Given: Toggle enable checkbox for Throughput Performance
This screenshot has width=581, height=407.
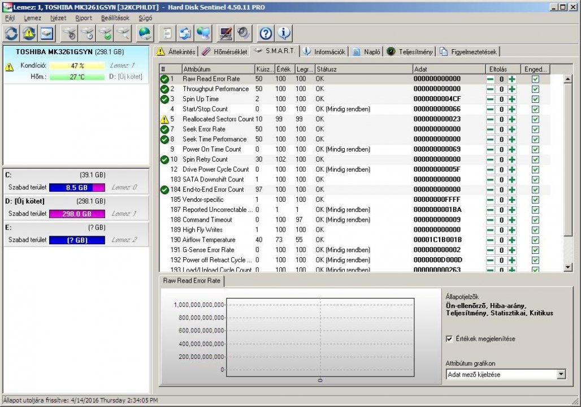Looking at the screenshot, I should 535,89.
